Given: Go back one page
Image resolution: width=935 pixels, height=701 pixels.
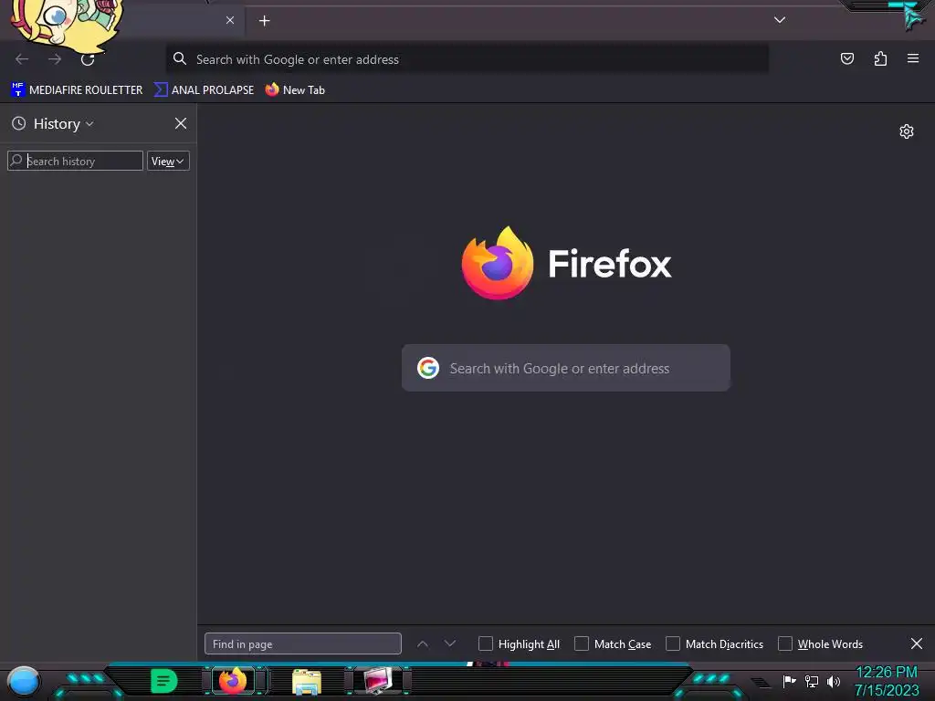Looking at the screenshot, I should tap(22, 59).
